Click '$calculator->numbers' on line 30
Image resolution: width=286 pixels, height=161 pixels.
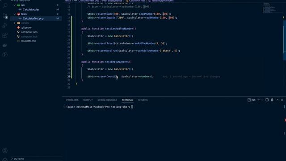[x=136, y=76]
